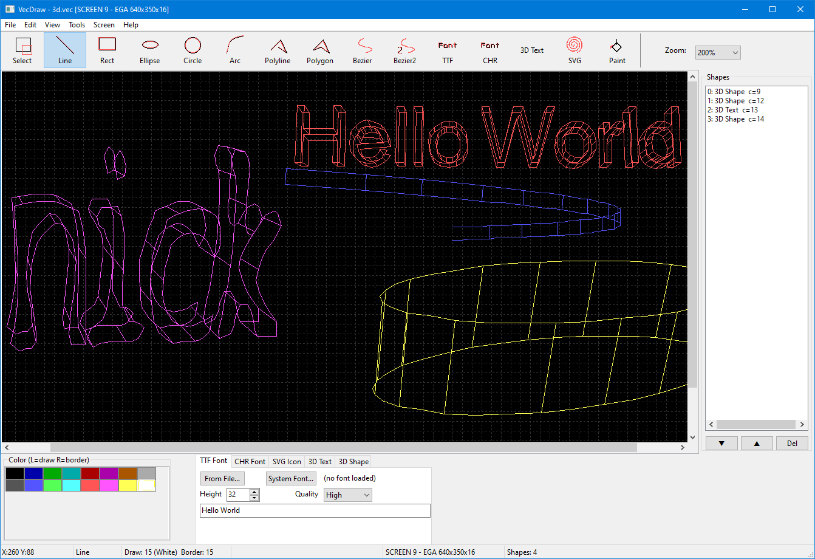This screenshot has width=815, height=559.
Task: Activate the 3D Text tool
Action: [532, 50]
